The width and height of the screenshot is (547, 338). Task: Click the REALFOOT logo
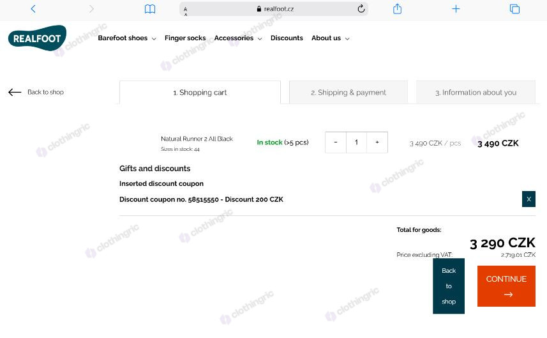point(37,38)
